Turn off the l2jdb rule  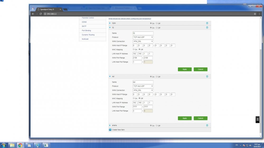(157, 23)
